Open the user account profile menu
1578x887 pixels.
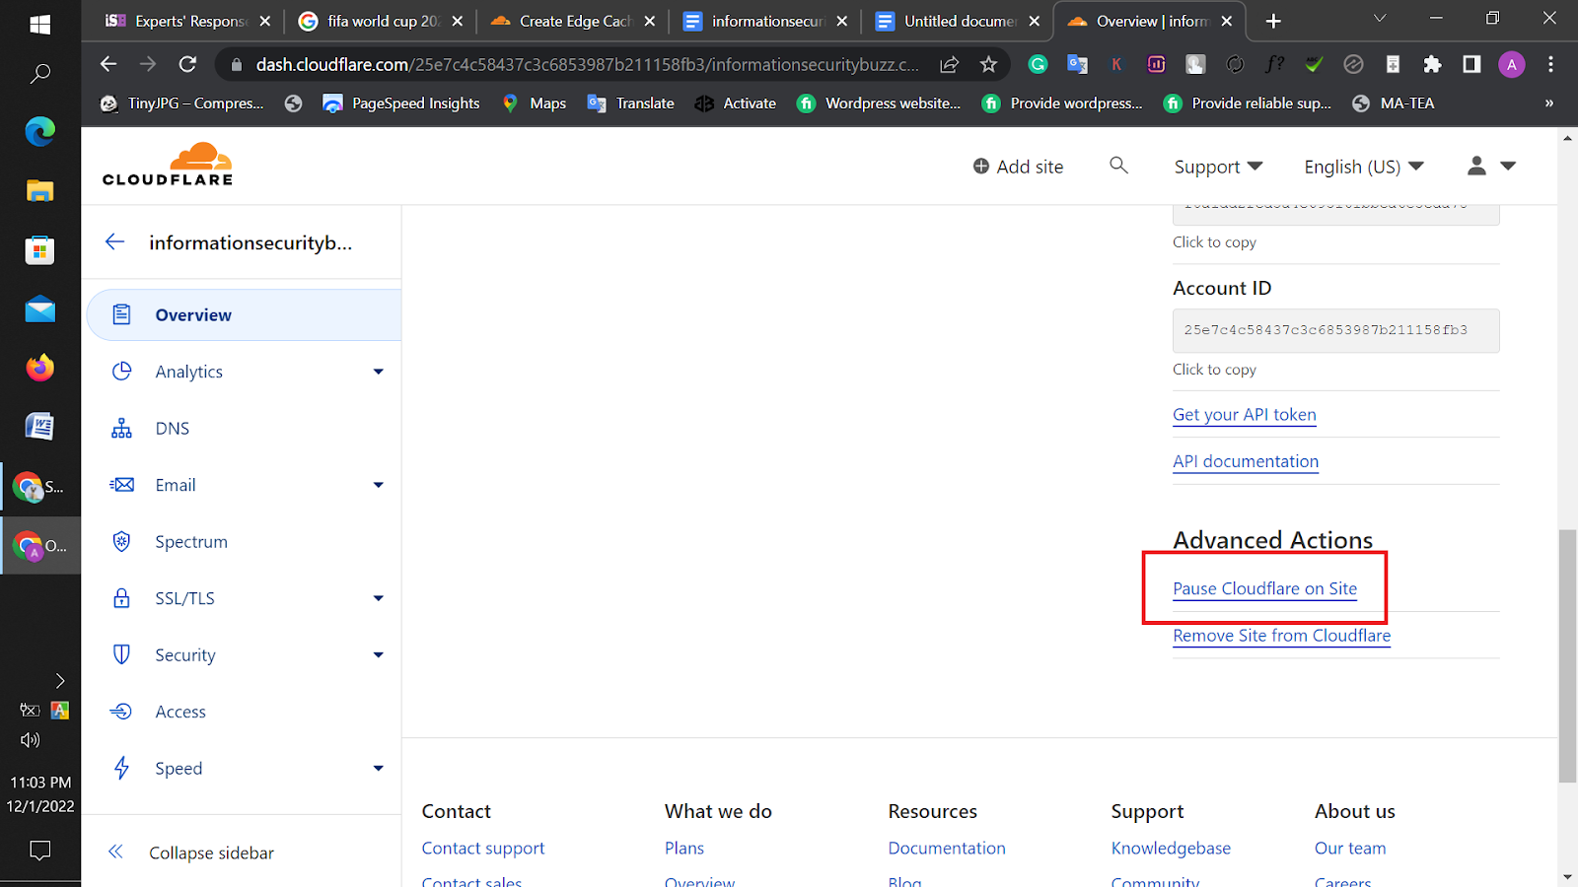(x=1491, y=166)
